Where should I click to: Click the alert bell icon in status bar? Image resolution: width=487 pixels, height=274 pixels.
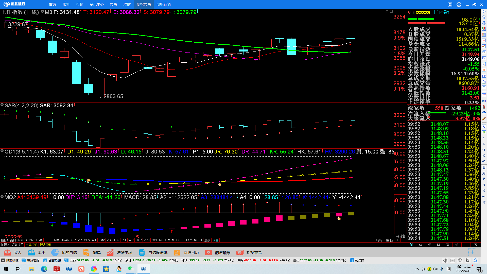tap(475, 260)
